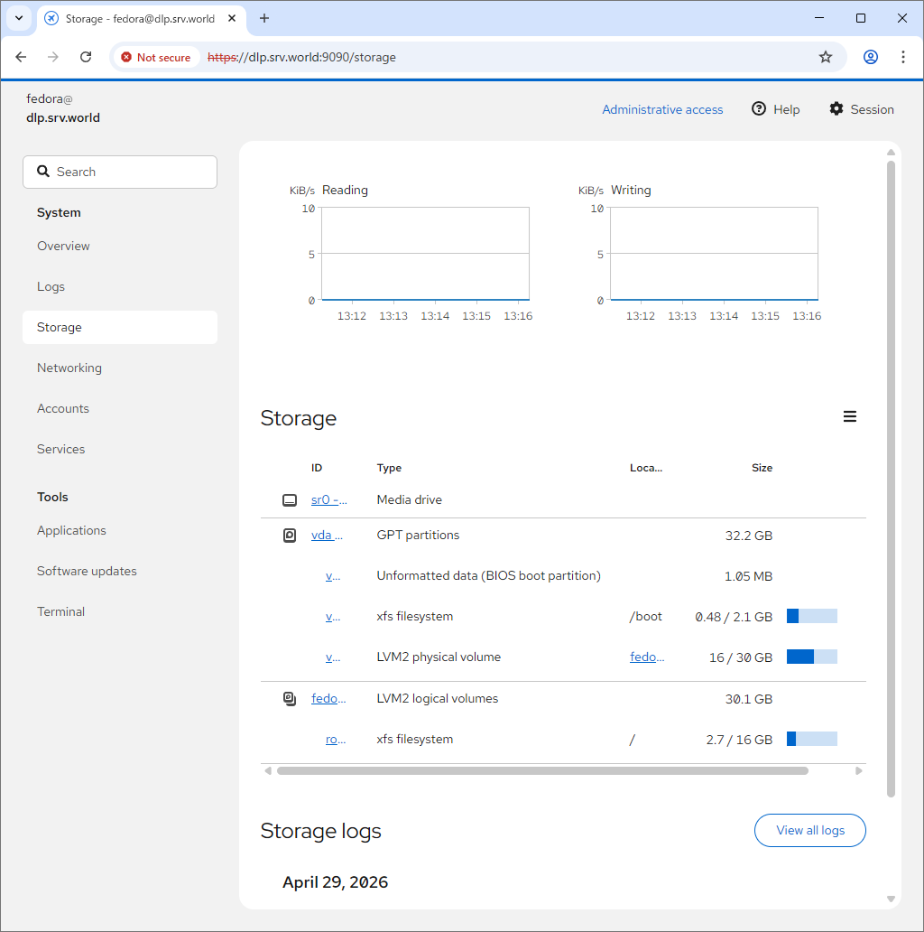Click the root filesystem usage bar

tap(812, 739)
